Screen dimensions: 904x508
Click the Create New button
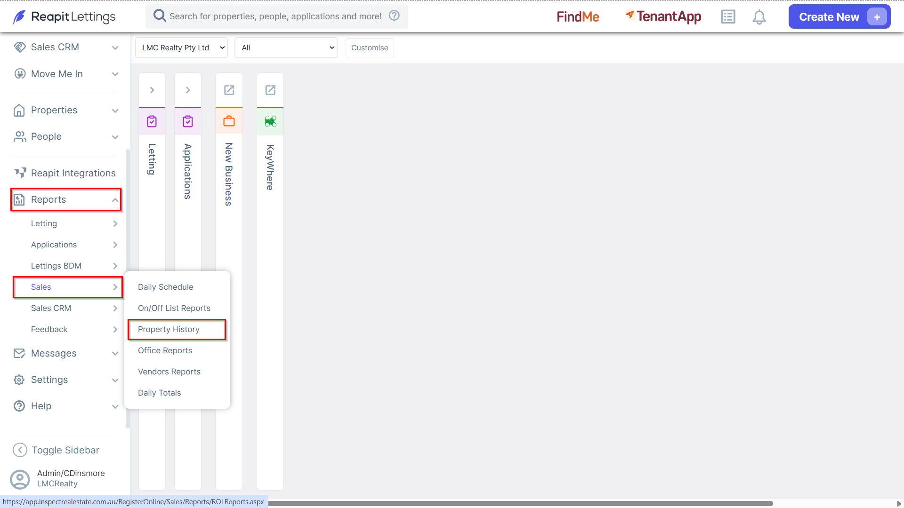point(839,17)
